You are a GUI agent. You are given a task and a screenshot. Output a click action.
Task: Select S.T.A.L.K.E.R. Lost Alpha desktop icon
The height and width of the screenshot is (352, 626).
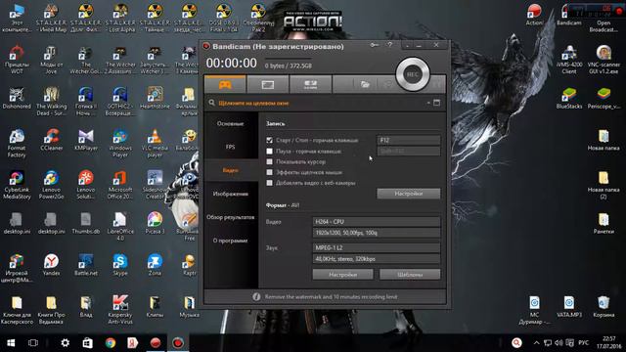point(120,18)
